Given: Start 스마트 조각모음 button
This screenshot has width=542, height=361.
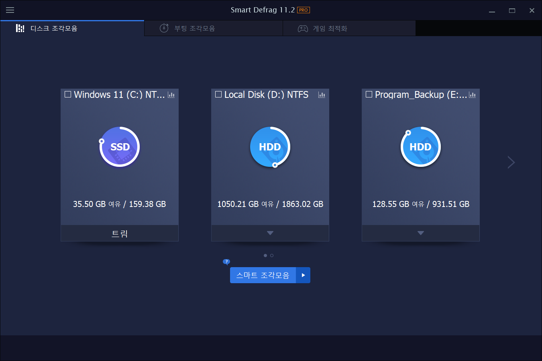Looking at the screenshot, I should [x=263, y=275].
